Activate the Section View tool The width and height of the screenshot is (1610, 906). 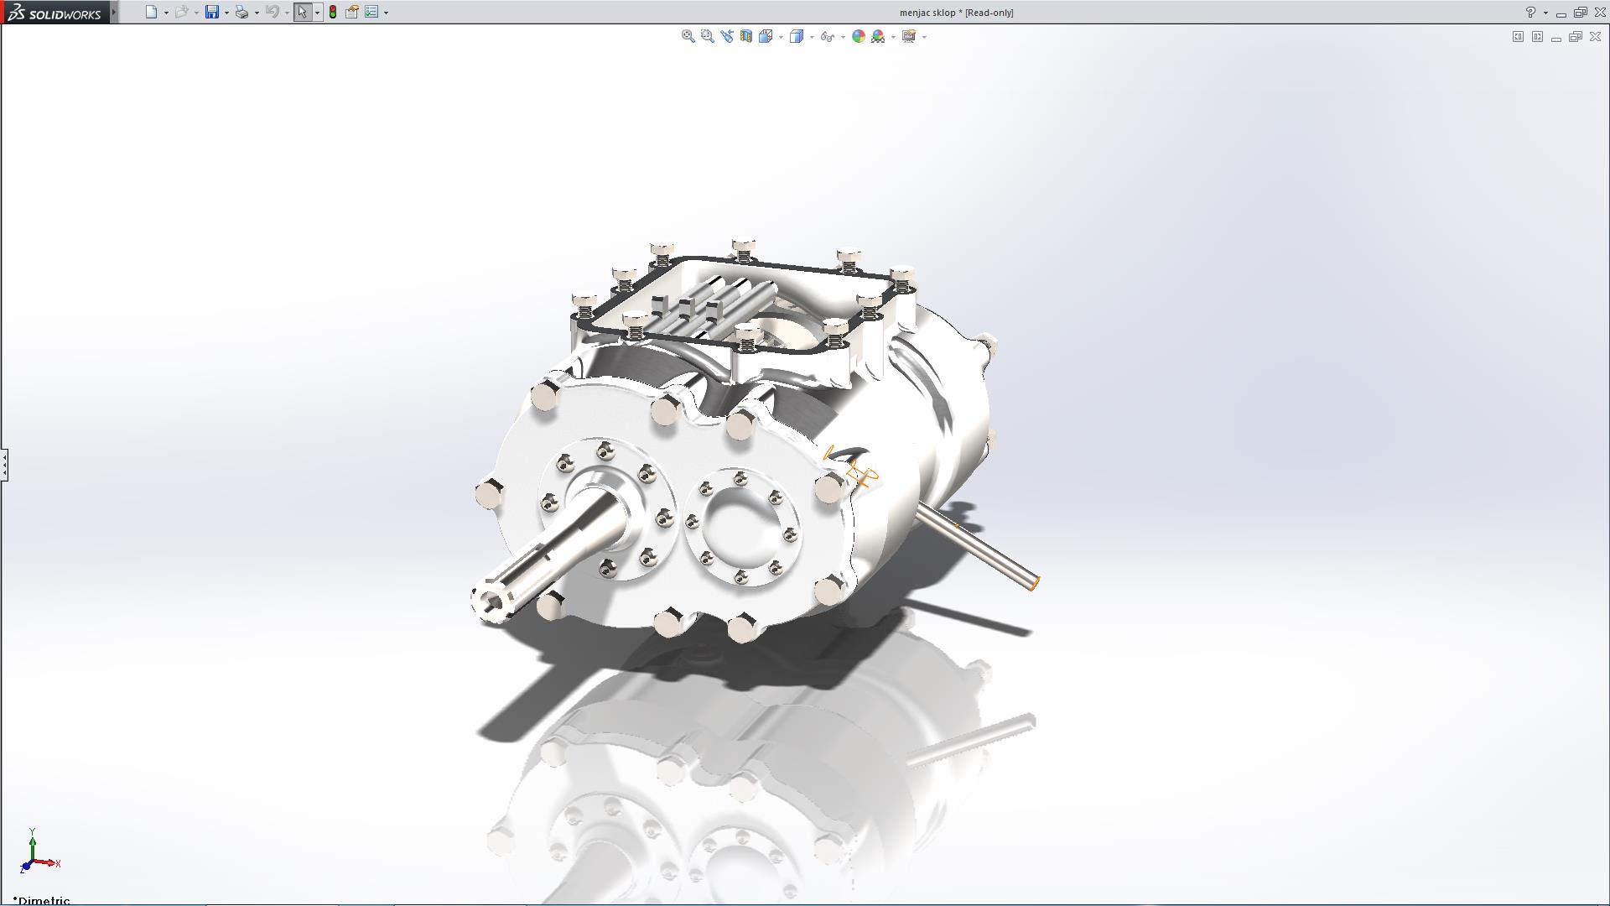pyautogui.click(x=745, y=36)
